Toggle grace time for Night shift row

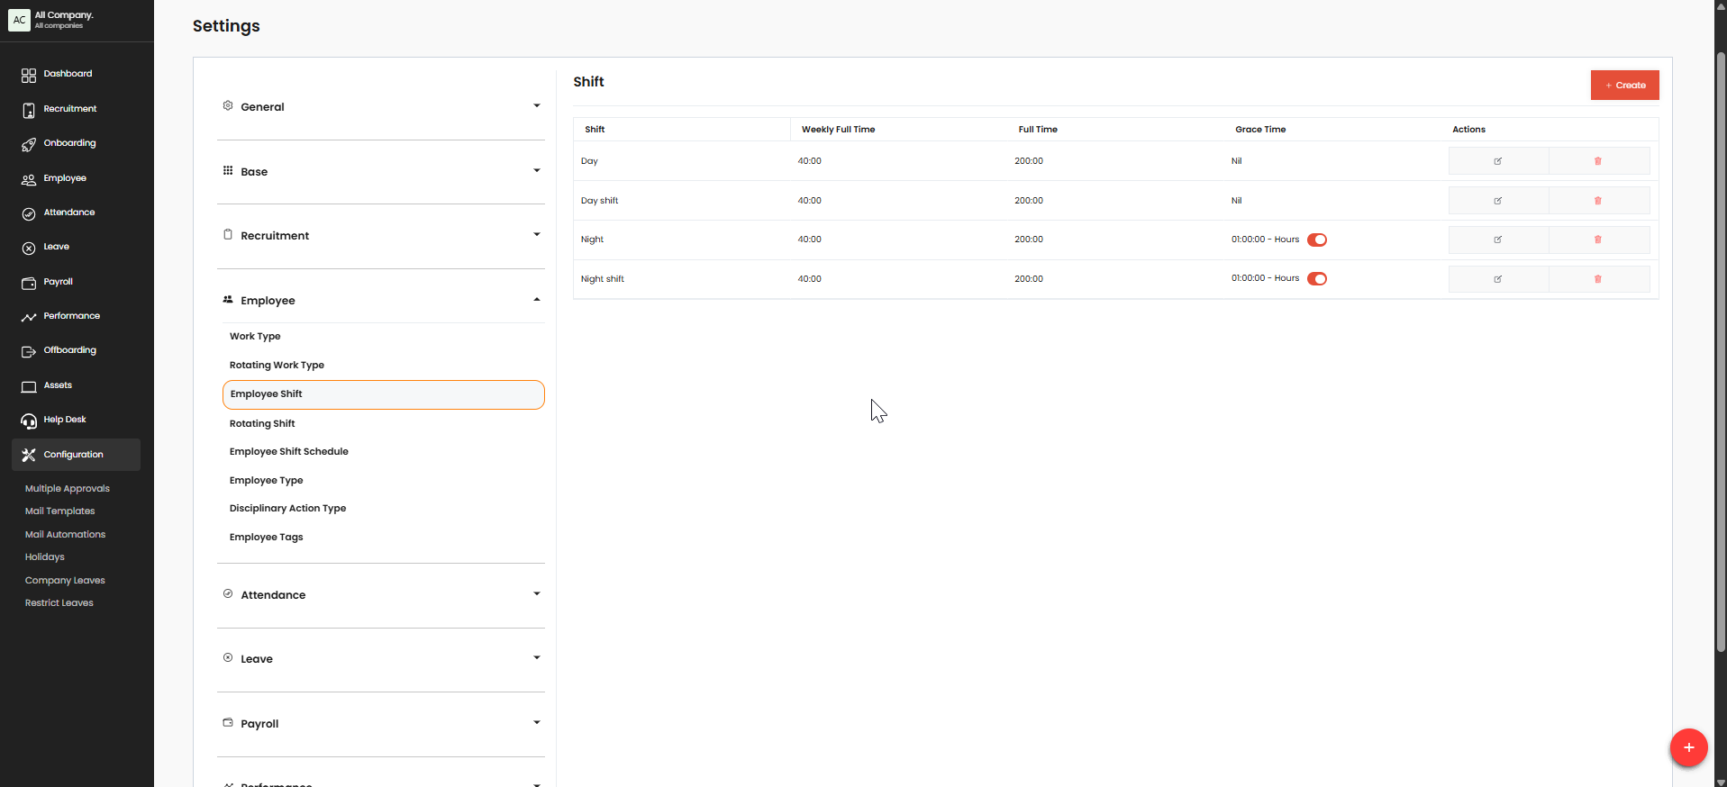pyautogui.click(x=1316, y=279)
